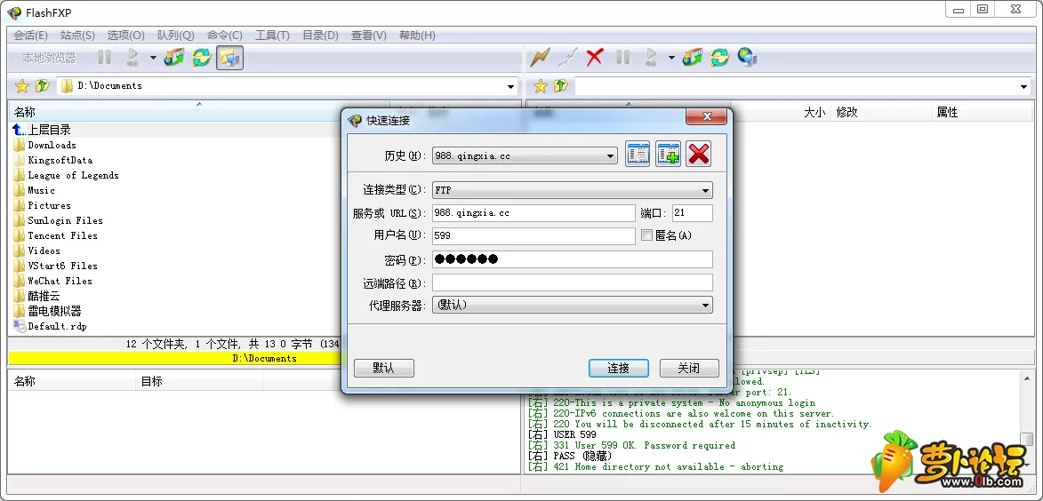The image size is (1043, 501).
Task: Click the Pause icon in the left toolbar
Action: tap(104, 58)
